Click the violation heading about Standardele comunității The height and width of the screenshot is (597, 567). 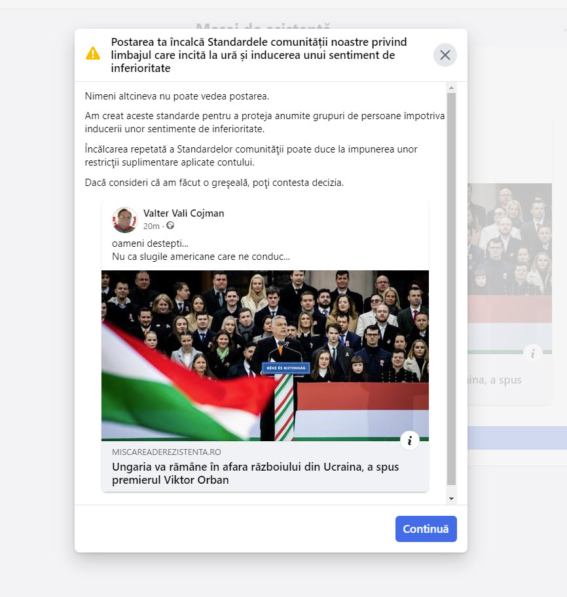tap(259, 55)
